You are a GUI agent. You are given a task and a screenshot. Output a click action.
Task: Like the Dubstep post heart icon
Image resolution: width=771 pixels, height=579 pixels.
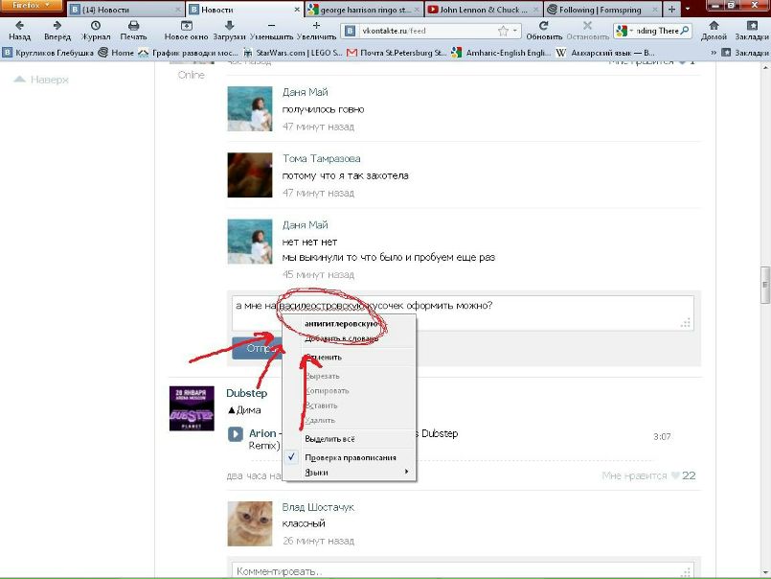(x=674, y=475)
